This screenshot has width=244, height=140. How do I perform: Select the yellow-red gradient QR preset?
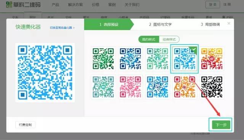click(212, 59)
